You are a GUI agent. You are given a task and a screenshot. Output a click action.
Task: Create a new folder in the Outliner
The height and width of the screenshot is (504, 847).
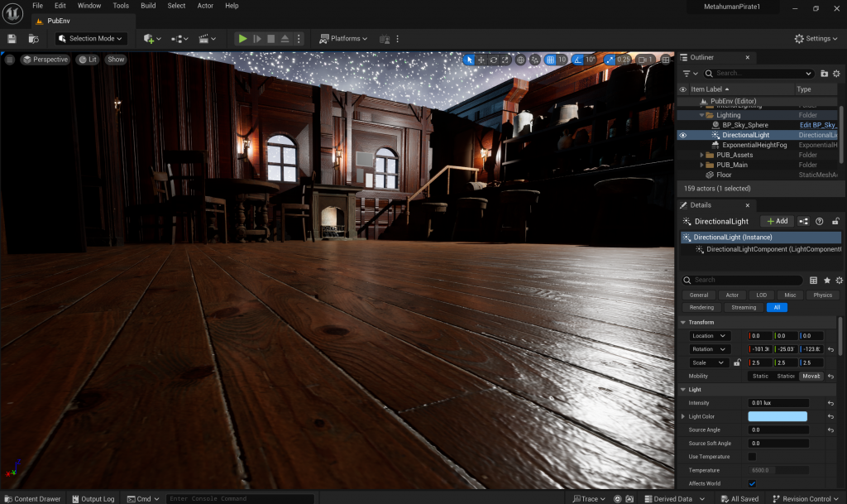pyautogui.click(x=825, y=74)
